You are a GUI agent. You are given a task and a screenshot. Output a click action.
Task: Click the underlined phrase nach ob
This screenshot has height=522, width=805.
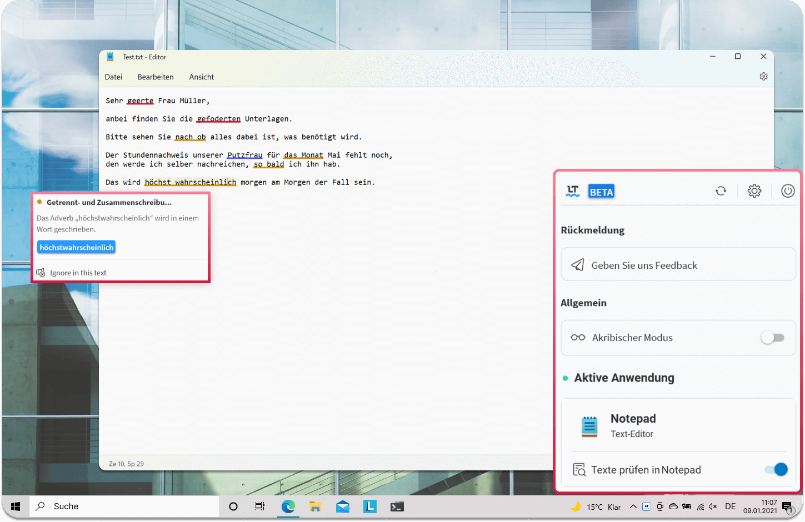tap(191, 137)
